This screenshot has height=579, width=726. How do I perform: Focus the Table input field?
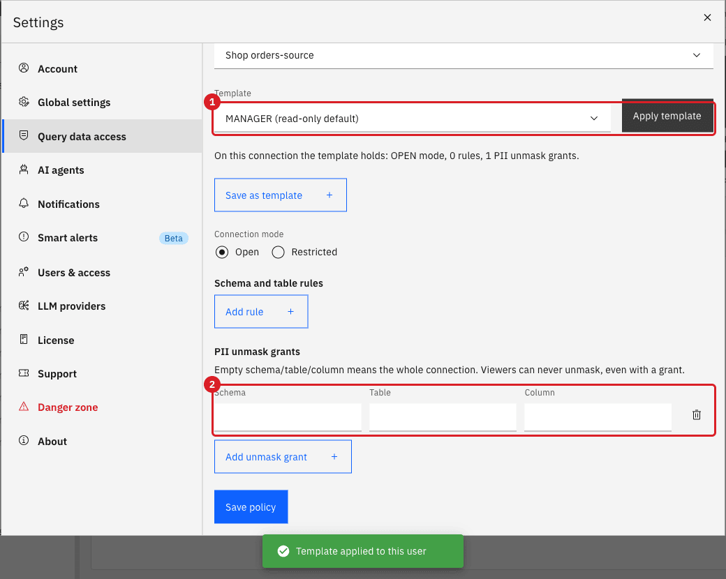(x=443, y=417)
